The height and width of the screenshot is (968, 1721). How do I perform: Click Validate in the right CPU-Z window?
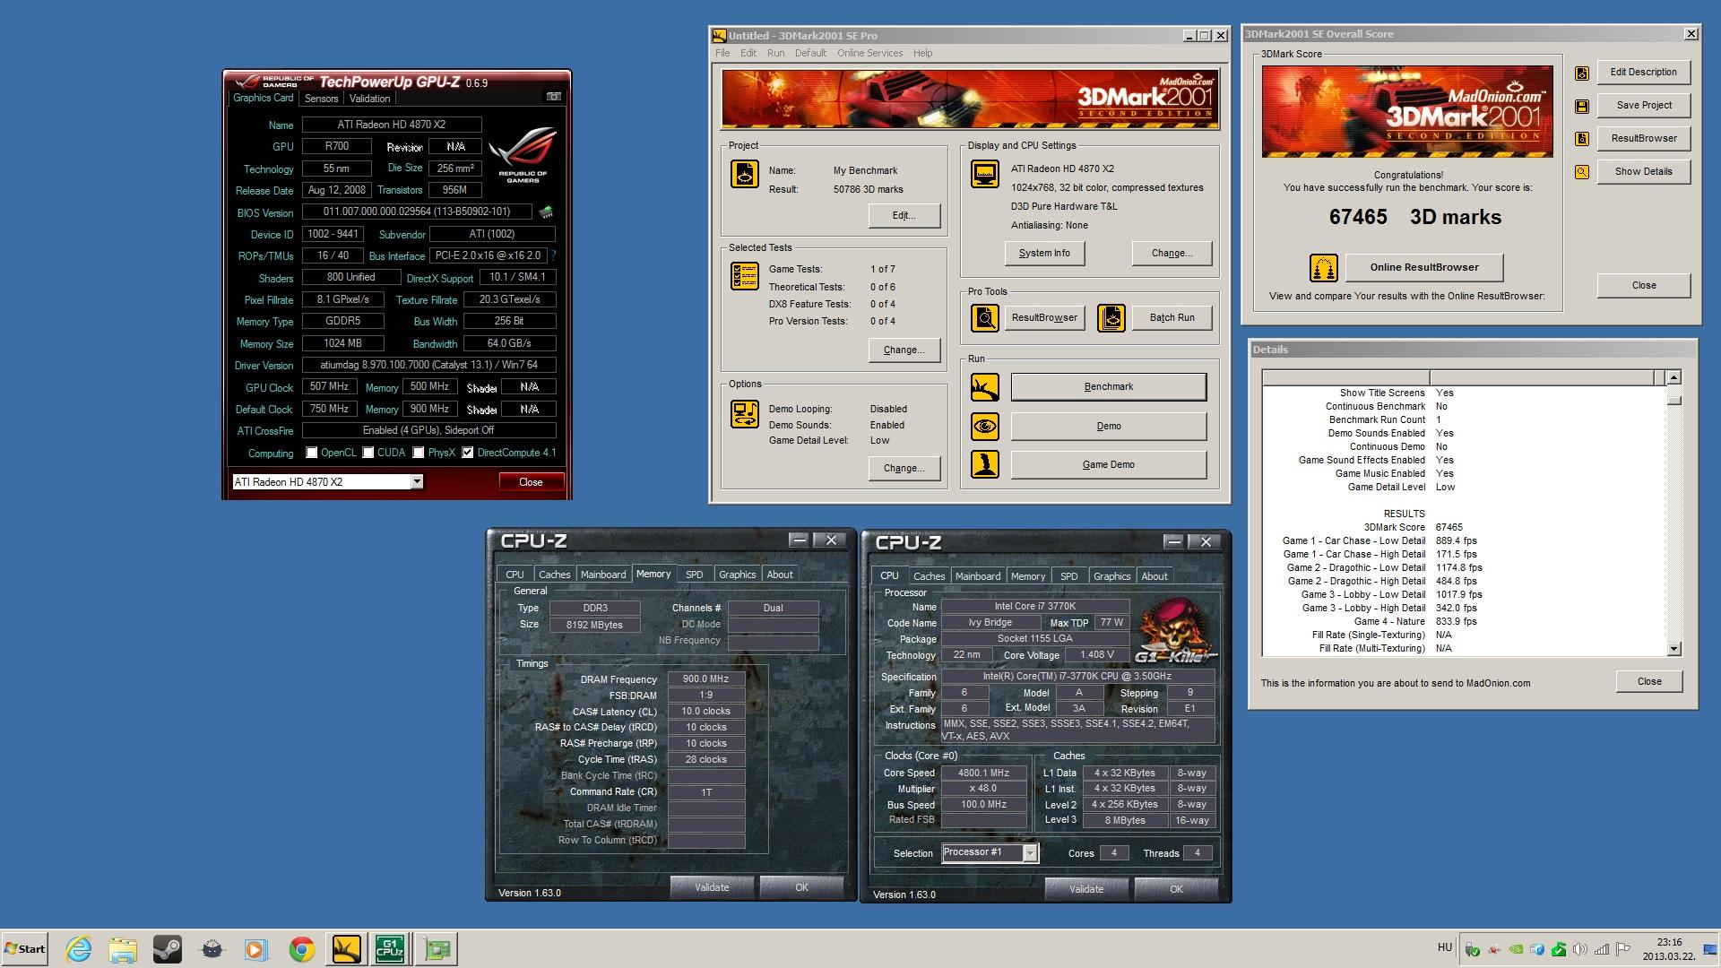(1086, 889)
